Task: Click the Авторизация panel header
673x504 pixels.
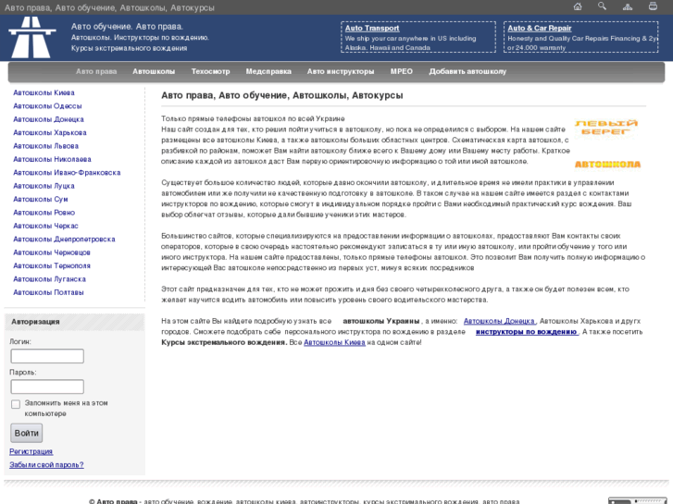Action: pyautogui.click(x=75, y=322)
